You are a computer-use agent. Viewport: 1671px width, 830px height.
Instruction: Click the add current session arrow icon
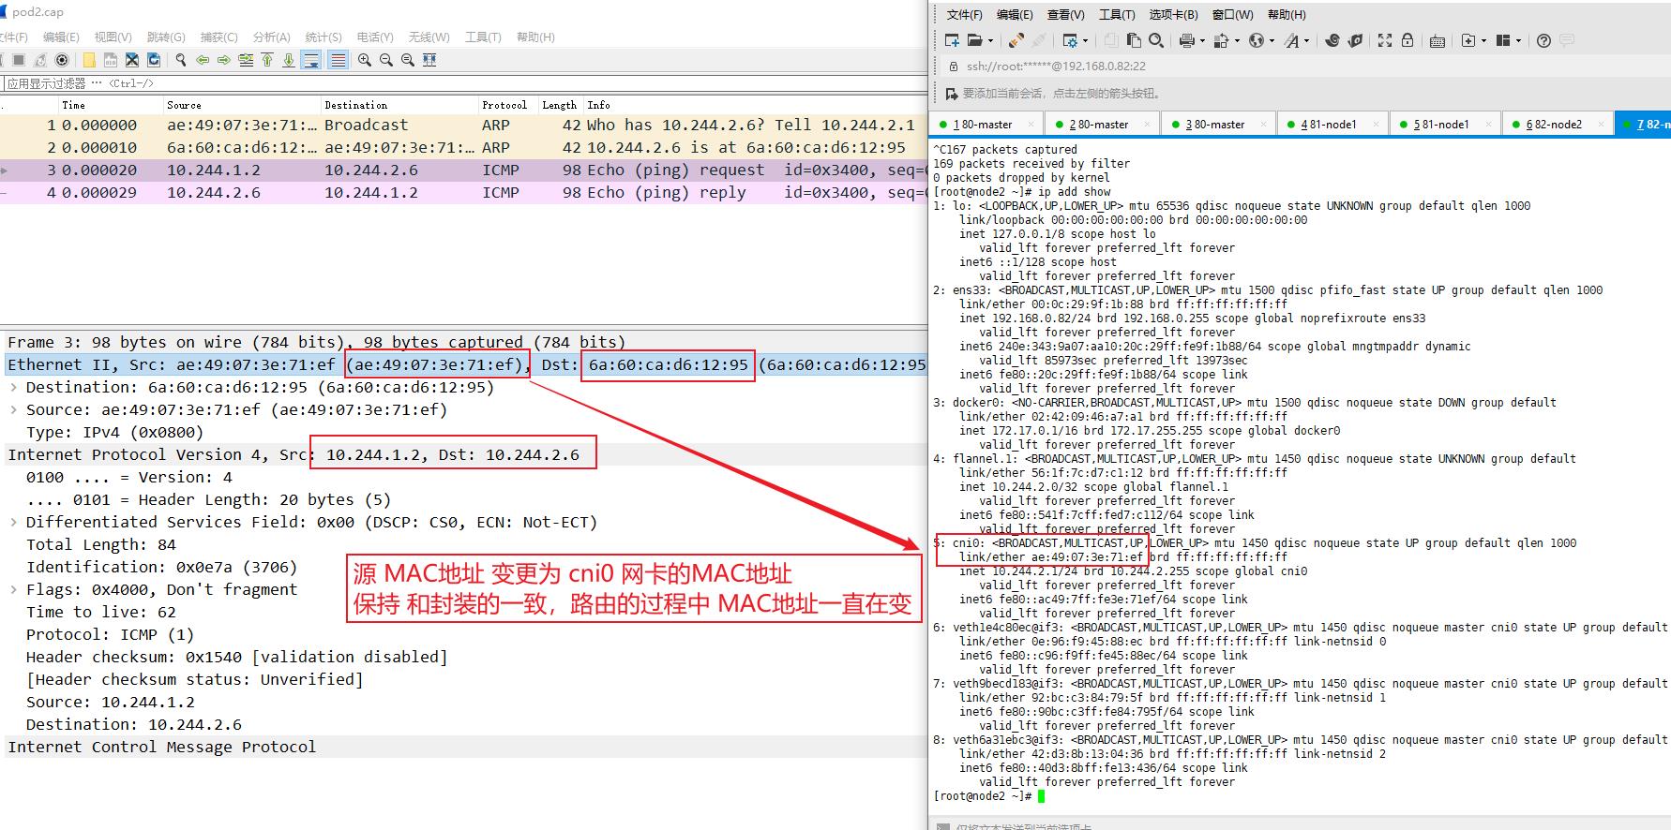[953, 94]
